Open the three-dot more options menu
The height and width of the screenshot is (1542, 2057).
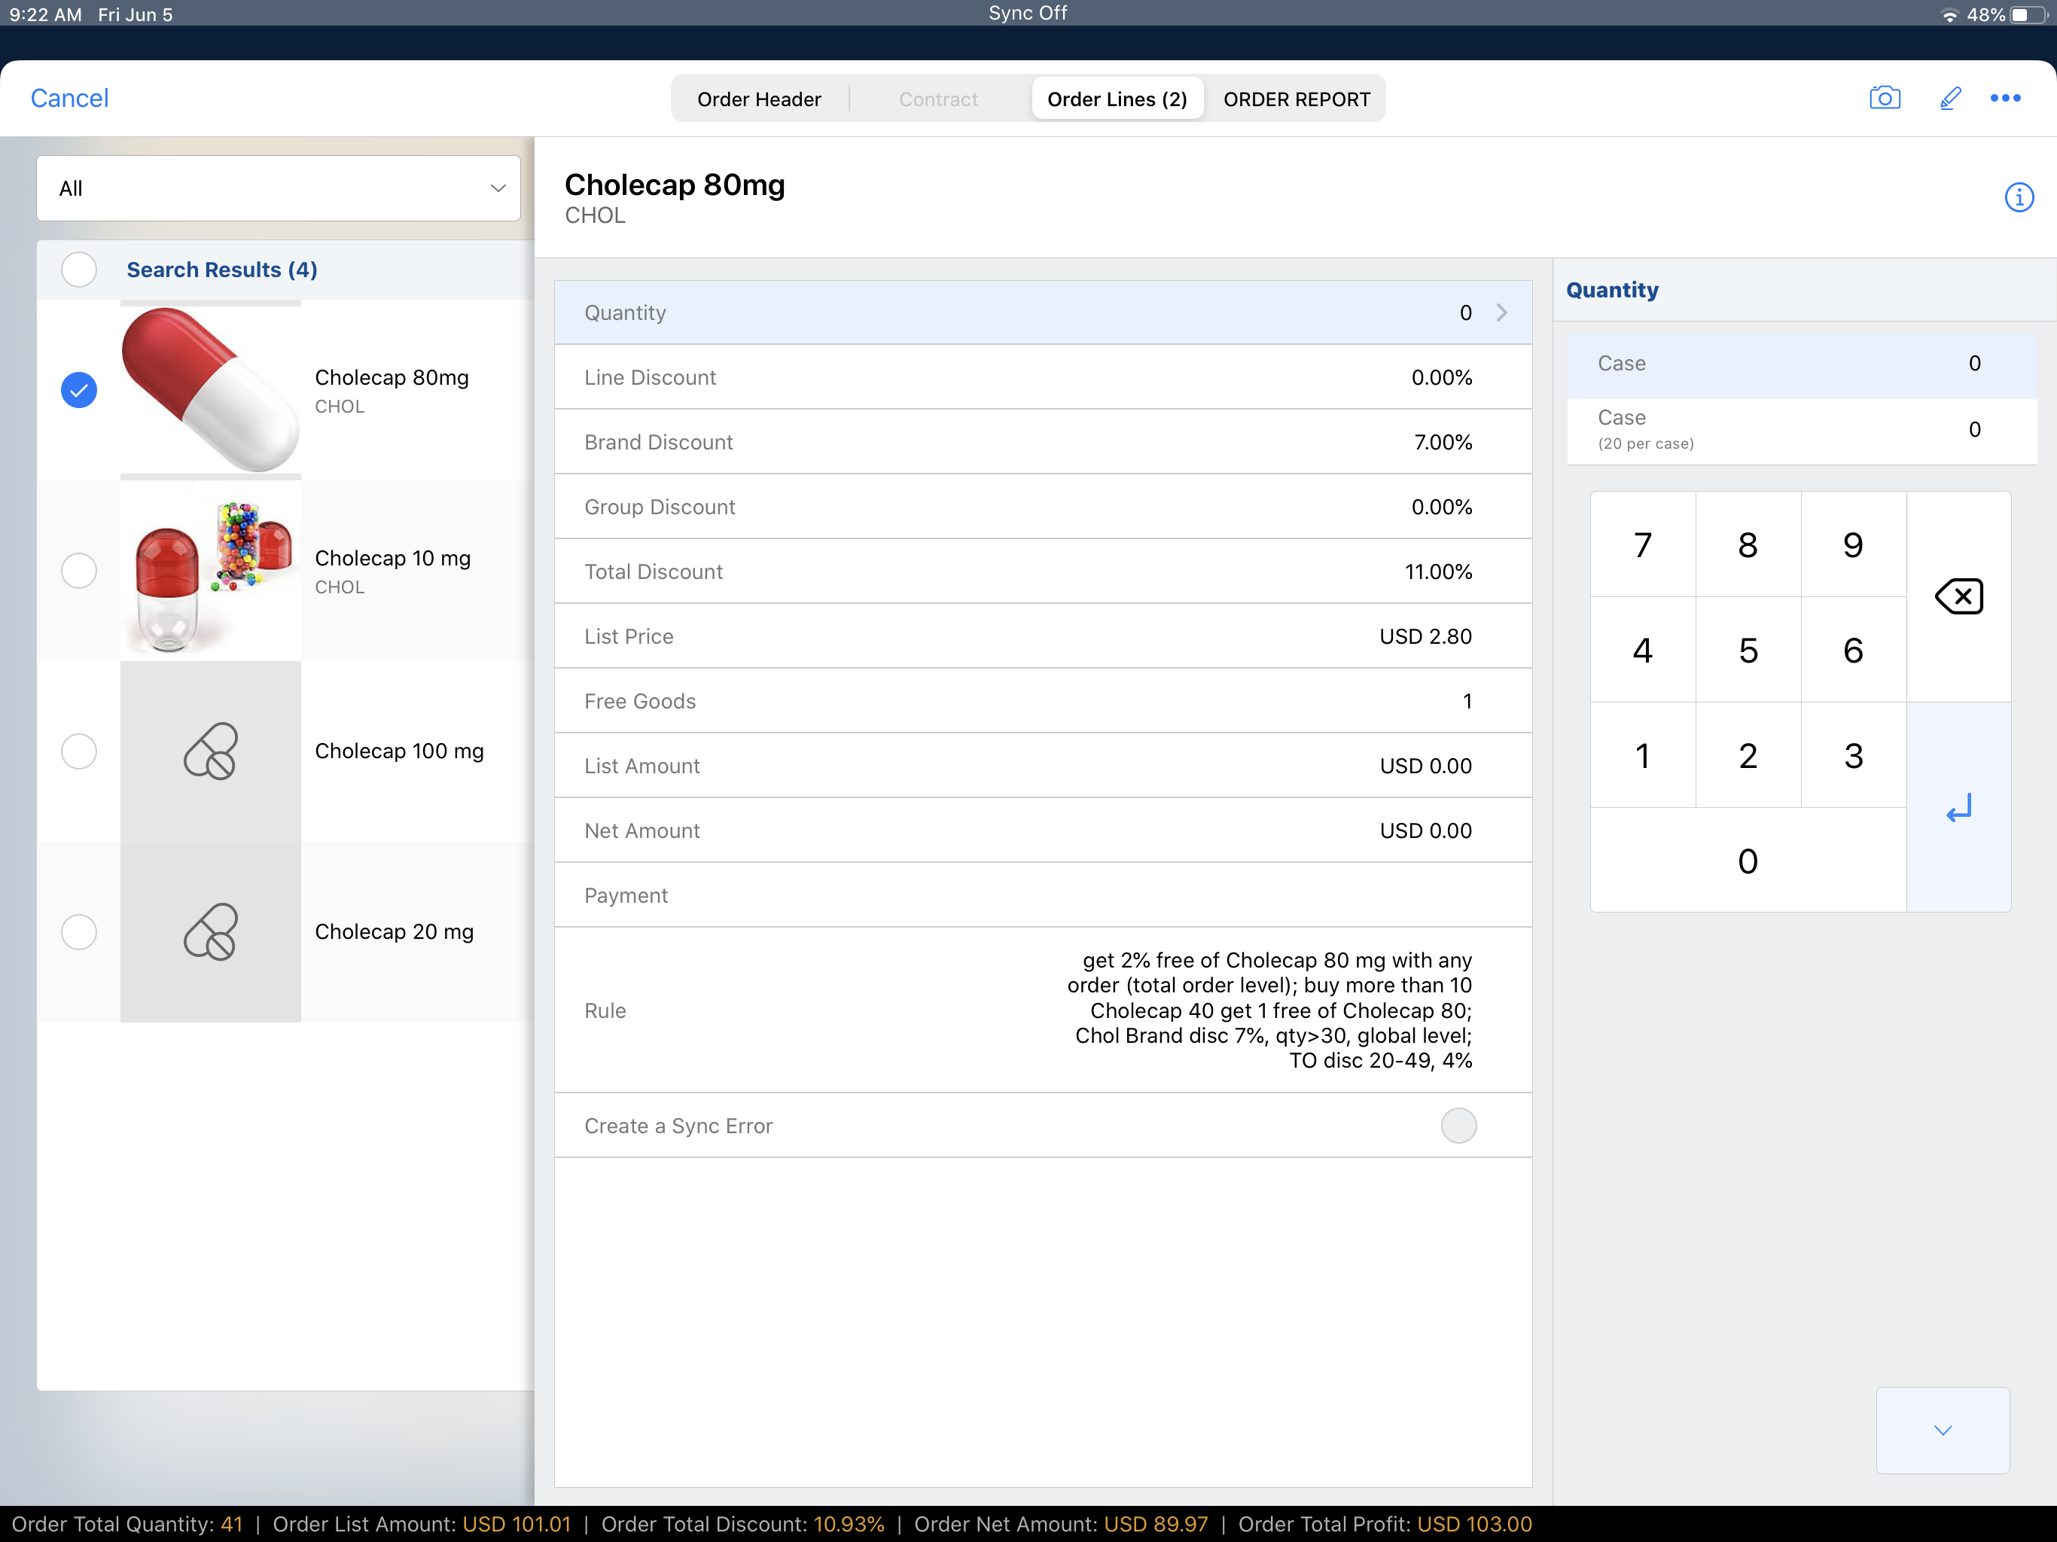tap(2005, 98)
